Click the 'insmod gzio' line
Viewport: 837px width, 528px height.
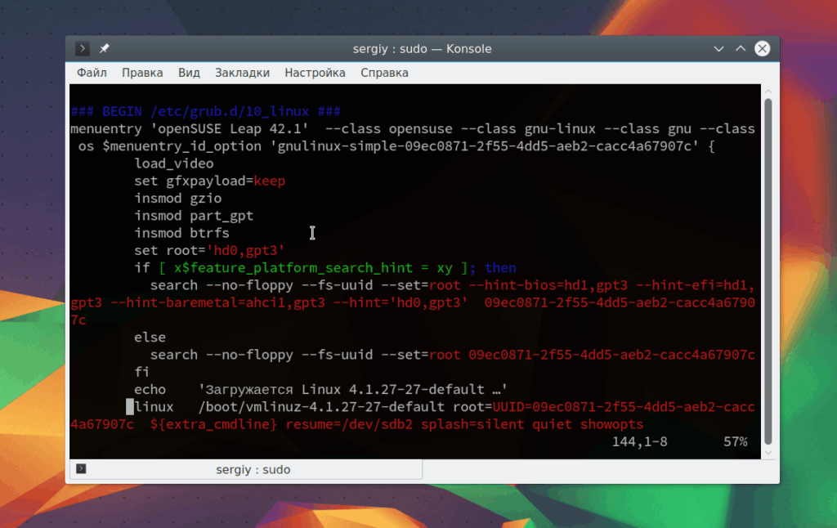point(177,198)
